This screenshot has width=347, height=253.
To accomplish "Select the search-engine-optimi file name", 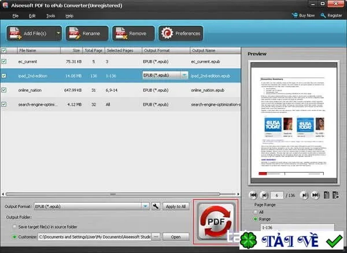I will [x=38, y=105].
